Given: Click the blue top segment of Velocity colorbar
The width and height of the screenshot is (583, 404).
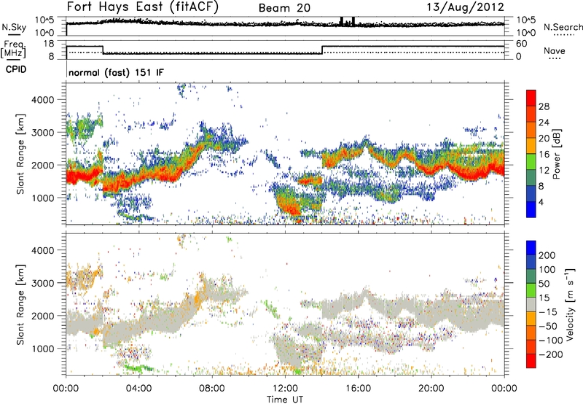Looking at the screenshot, I should 531,248.
